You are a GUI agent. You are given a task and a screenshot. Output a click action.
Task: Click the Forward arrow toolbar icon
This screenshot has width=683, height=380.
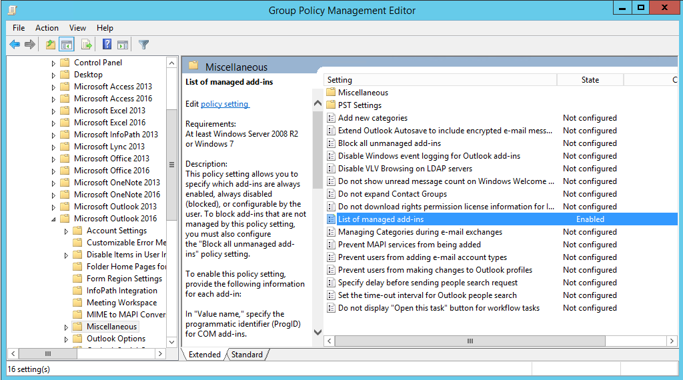click(30, 45)
